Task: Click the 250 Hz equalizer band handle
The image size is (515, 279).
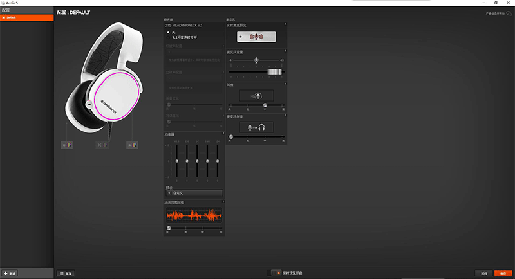Action: click(187, 161)
